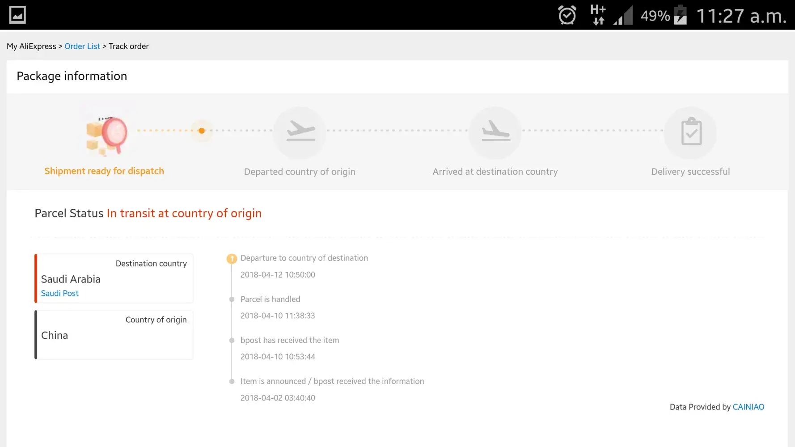Tap the Parcel is handled event text
This screenshot has height=447, width=795.
270,299
